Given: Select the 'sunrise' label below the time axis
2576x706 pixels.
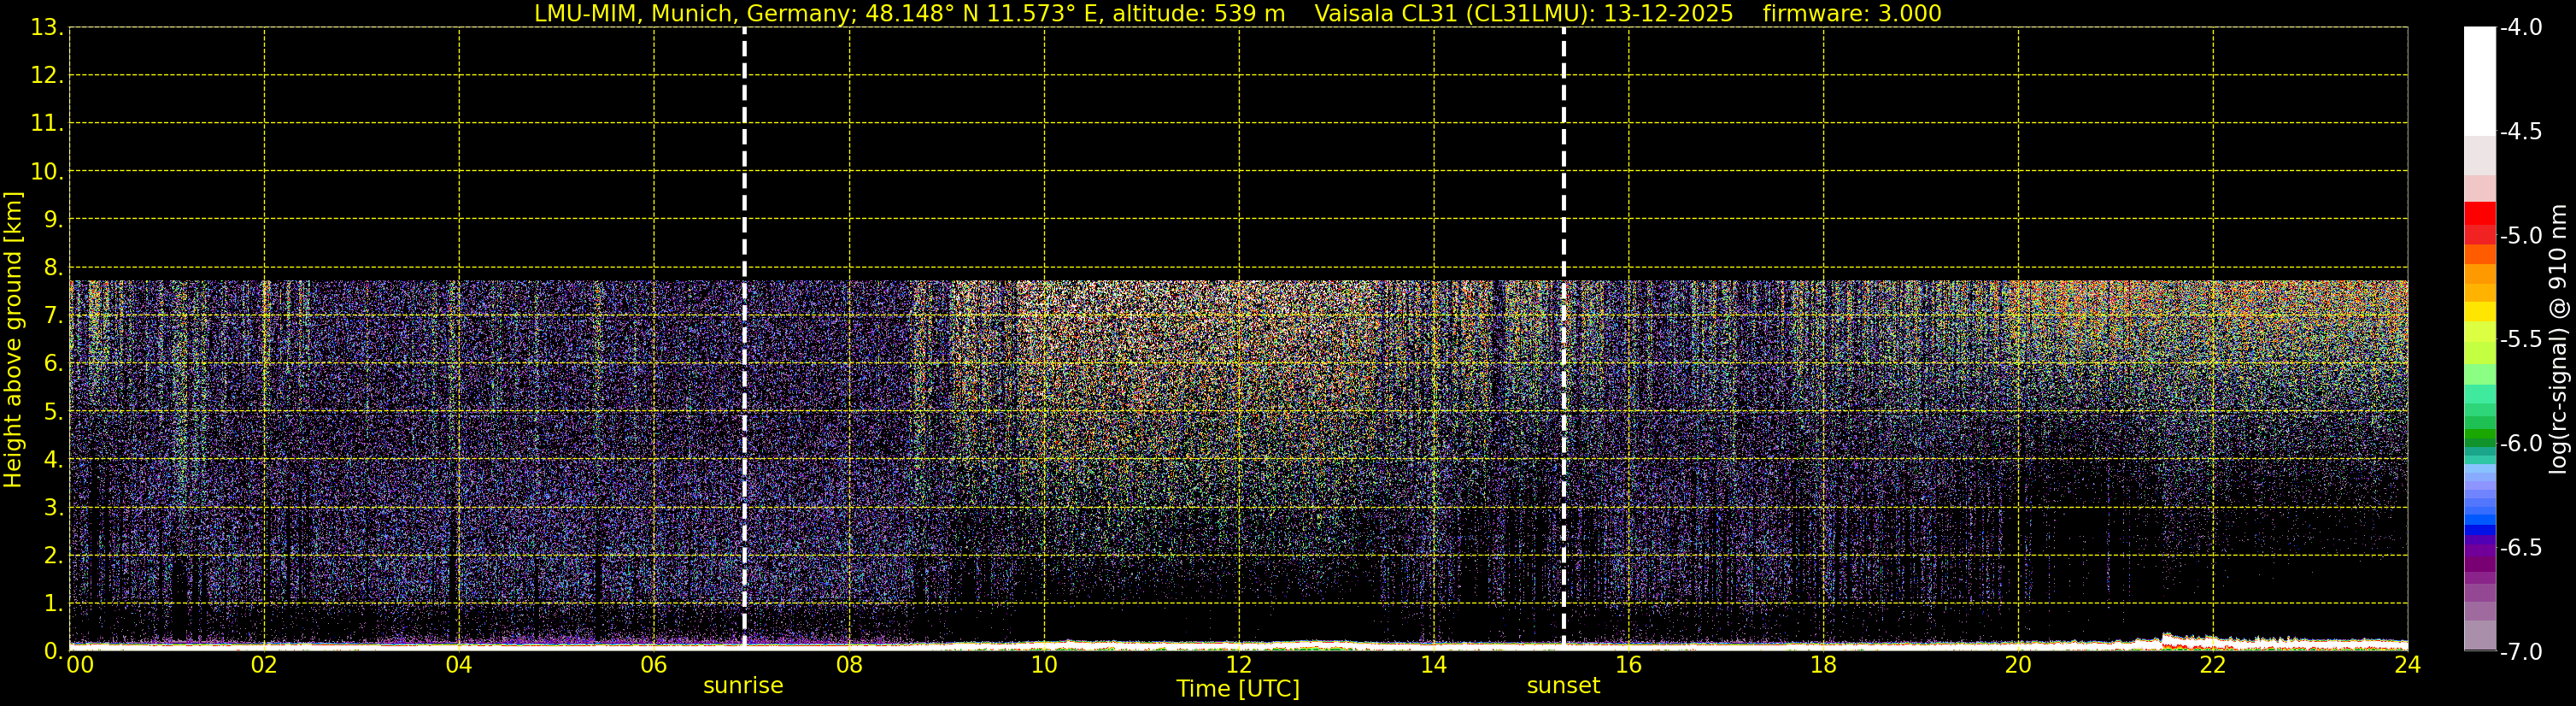Looking at the screenshot, I should pyautogui.click(x=743, y=686).
